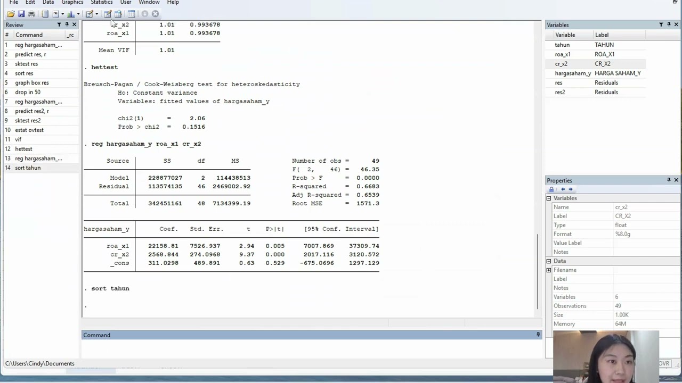Click the Print toolbar icon

tap(31, 14)
